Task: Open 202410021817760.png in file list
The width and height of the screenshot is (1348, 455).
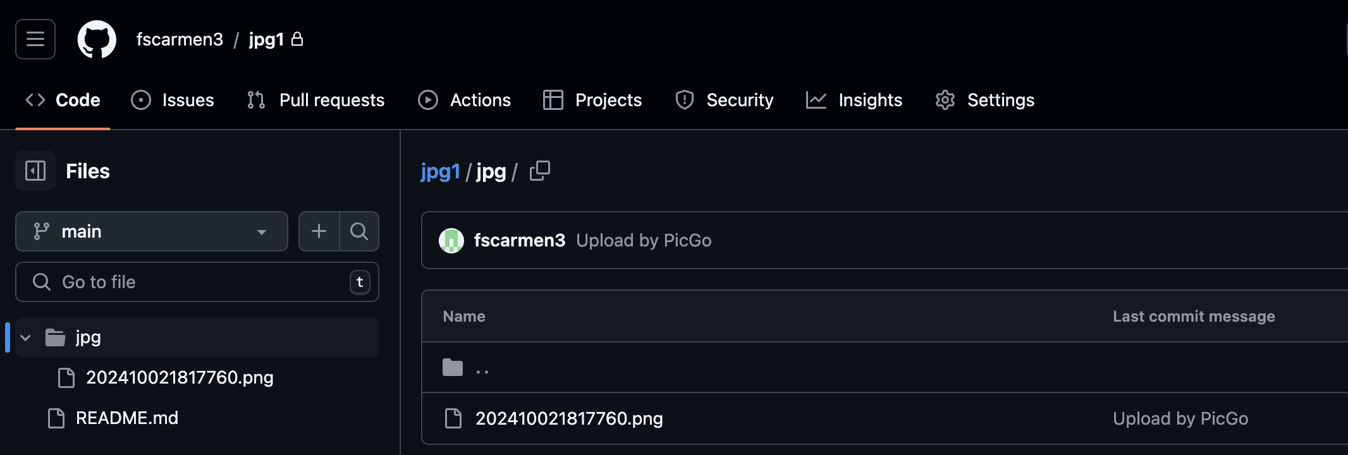Action: [569, 418]
